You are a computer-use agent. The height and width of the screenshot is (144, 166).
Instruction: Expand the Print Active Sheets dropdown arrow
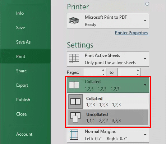tap(145, 59)
